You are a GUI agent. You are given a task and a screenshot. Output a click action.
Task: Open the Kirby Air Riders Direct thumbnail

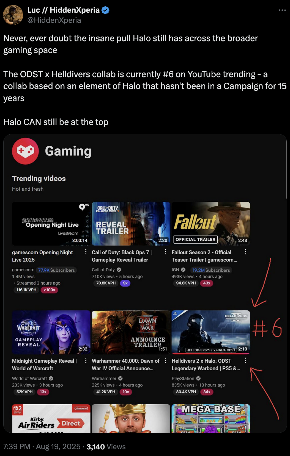click(x=51, y=418)
